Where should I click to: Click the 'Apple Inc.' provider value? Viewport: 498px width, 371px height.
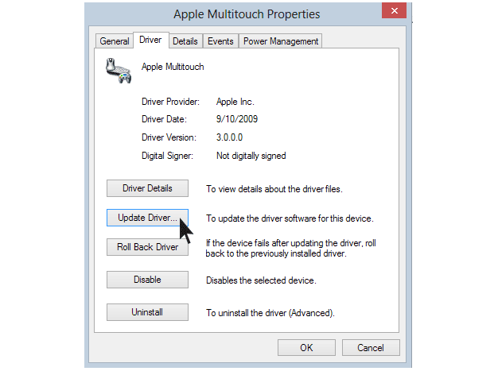click(x=235, y=102)
